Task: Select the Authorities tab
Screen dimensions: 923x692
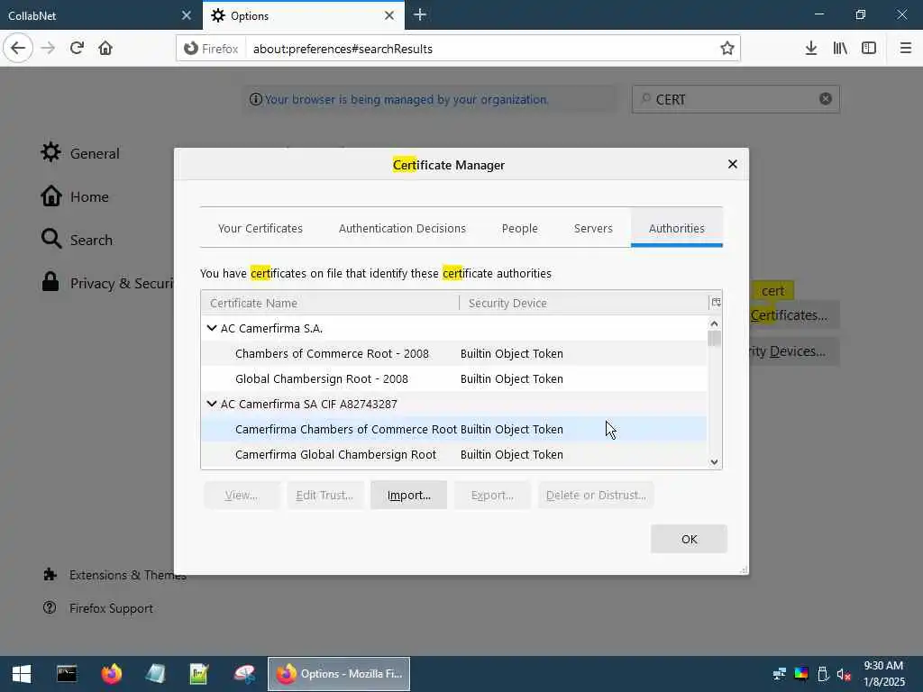Action: (676, 228)
